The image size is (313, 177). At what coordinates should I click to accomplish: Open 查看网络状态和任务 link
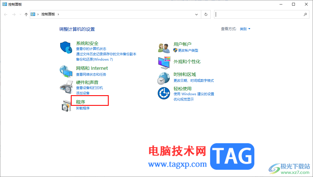pyautogui.click(x=91, y=74)
